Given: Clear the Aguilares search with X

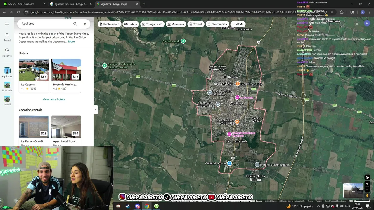Looking at the screenshot, I should point(85,24).
